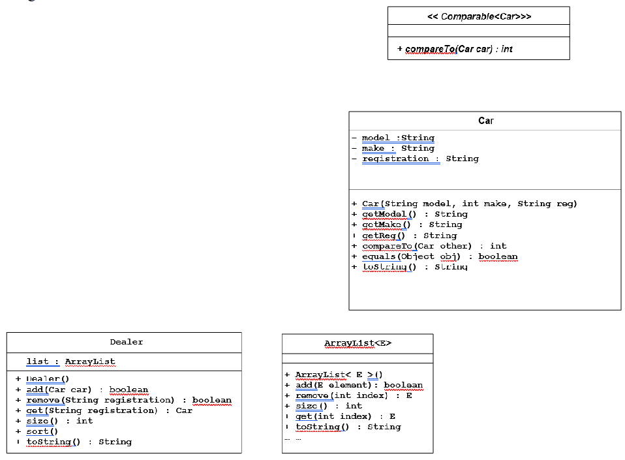Click add(E element): boolean method
625x460 pixels.
click(x=354, y=385)
